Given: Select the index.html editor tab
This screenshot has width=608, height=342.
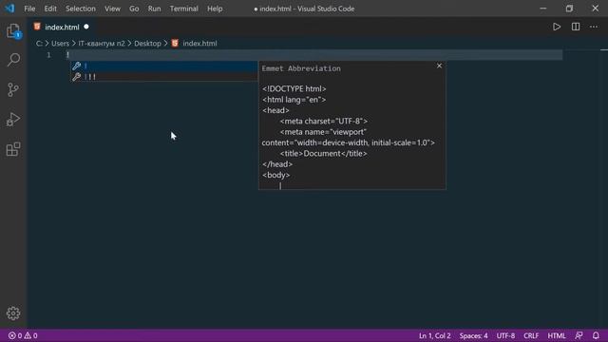Looking at the screenshot, I should pyautogui.click(x=62, y=27).
